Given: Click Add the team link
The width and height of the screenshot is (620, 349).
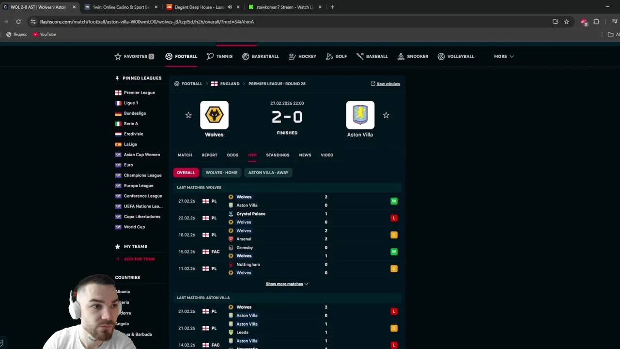Looking at the screenshot, I should pyautogui.click(x=135, y=259).
